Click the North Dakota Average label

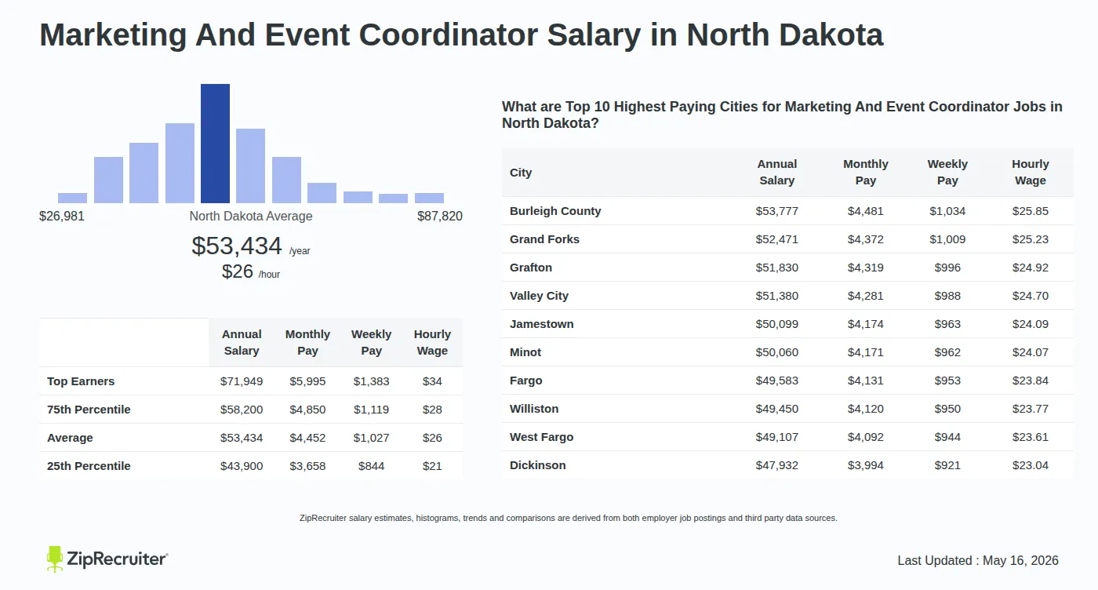click(251, 216)
